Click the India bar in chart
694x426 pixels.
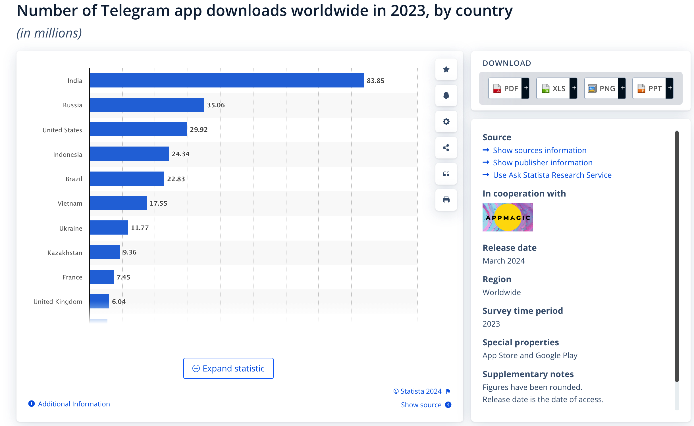(227, 80)
